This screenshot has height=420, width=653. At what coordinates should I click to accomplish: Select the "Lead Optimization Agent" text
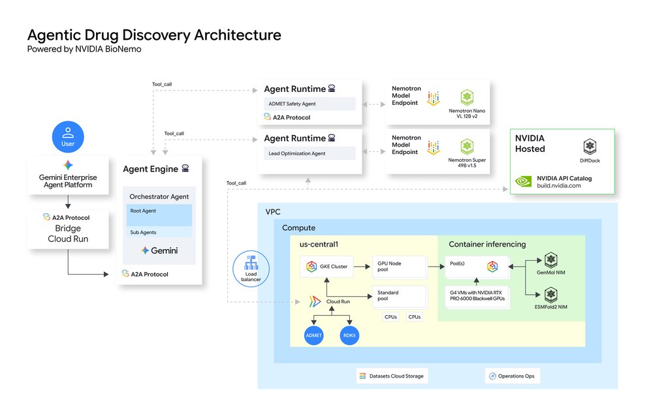point(297,153)
